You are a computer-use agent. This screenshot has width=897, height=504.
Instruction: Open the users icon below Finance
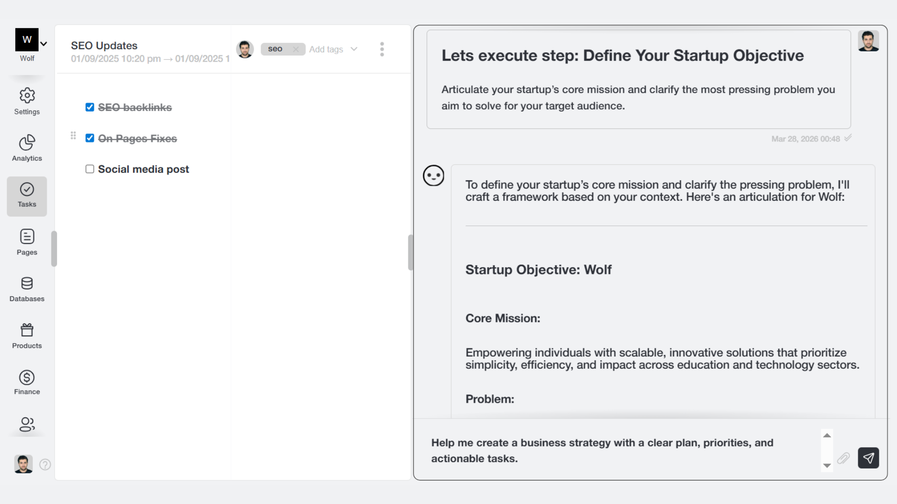(27, 424)
